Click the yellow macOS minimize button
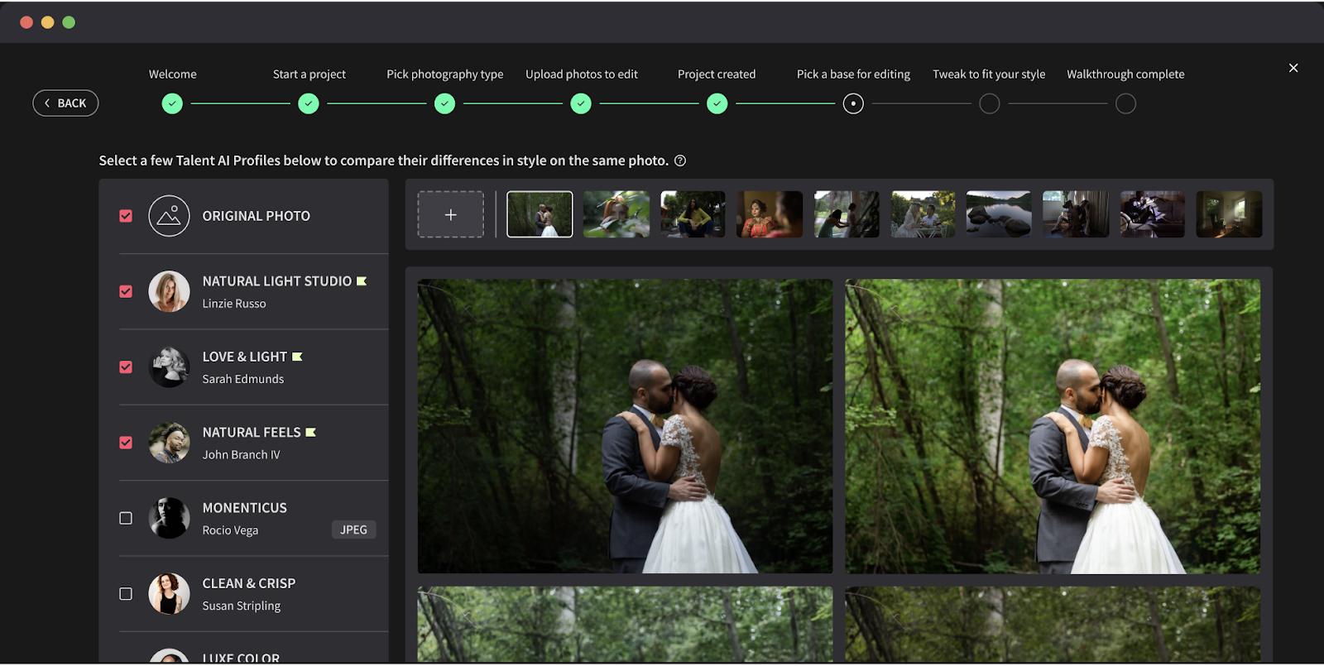Image resolution: width=1324 pixels, height=666 pixels. (47, 22)
